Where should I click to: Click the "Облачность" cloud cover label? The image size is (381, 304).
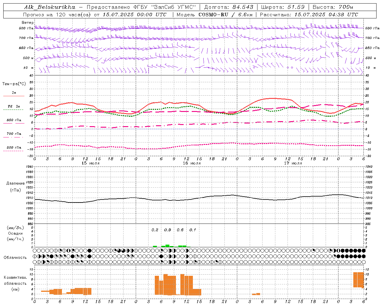tap(15, 257)
